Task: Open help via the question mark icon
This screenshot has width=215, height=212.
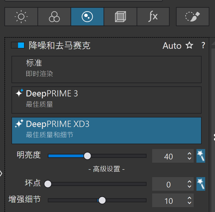Action: (203, 45)
